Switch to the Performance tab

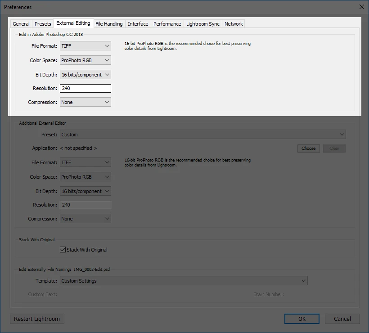tap(167, 24)
